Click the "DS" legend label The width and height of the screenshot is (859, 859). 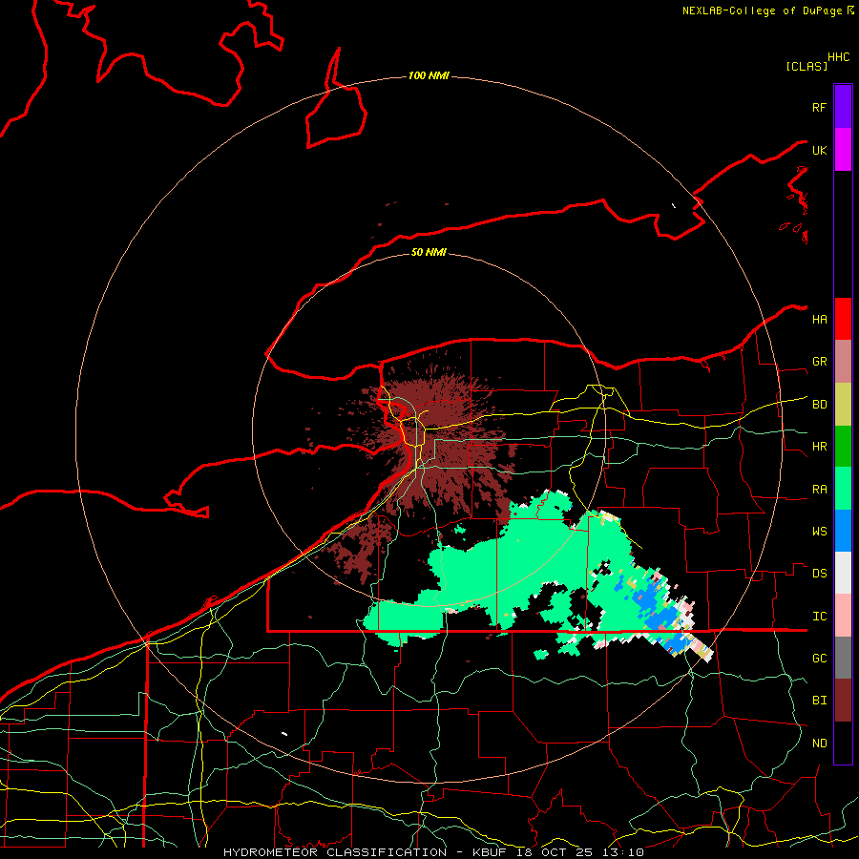point(819,574)
